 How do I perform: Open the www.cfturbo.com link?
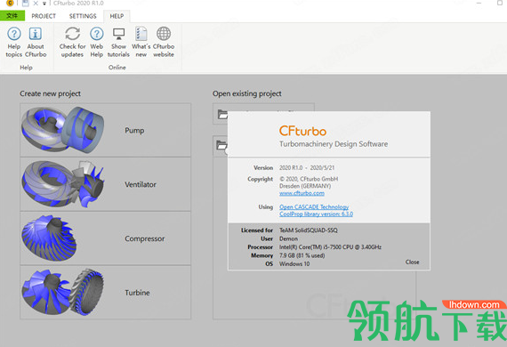point(302,193)
